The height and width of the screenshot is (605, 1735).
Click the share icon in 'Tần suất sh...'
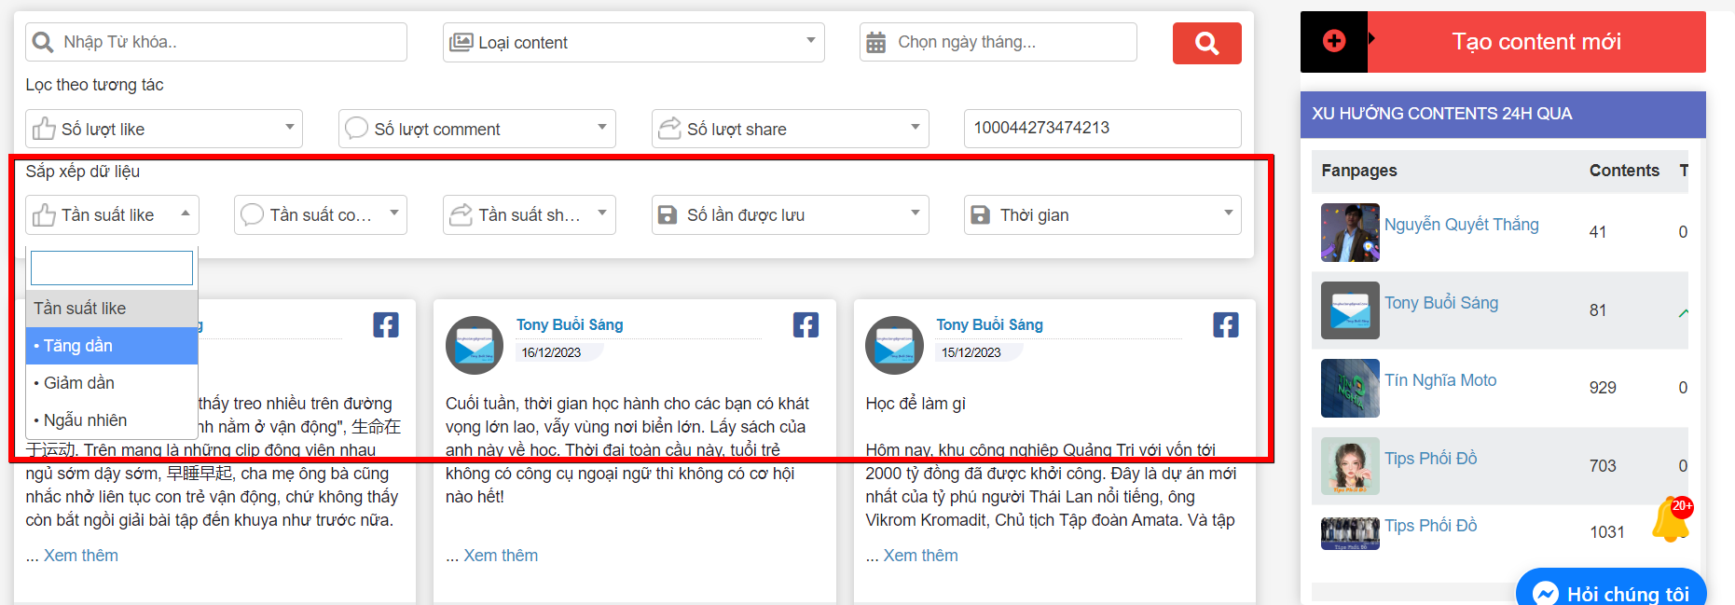coord(461,214)
